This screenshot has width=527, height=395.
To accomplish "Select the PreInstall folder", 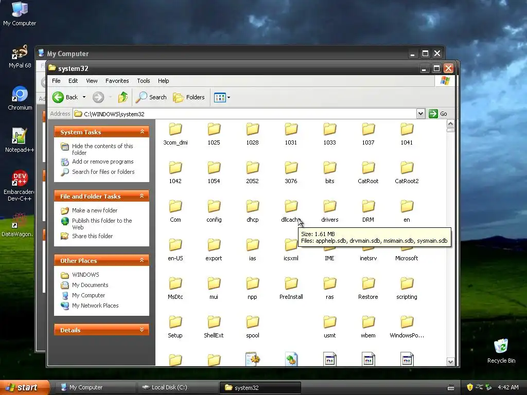I will click(x=291, y=289).
